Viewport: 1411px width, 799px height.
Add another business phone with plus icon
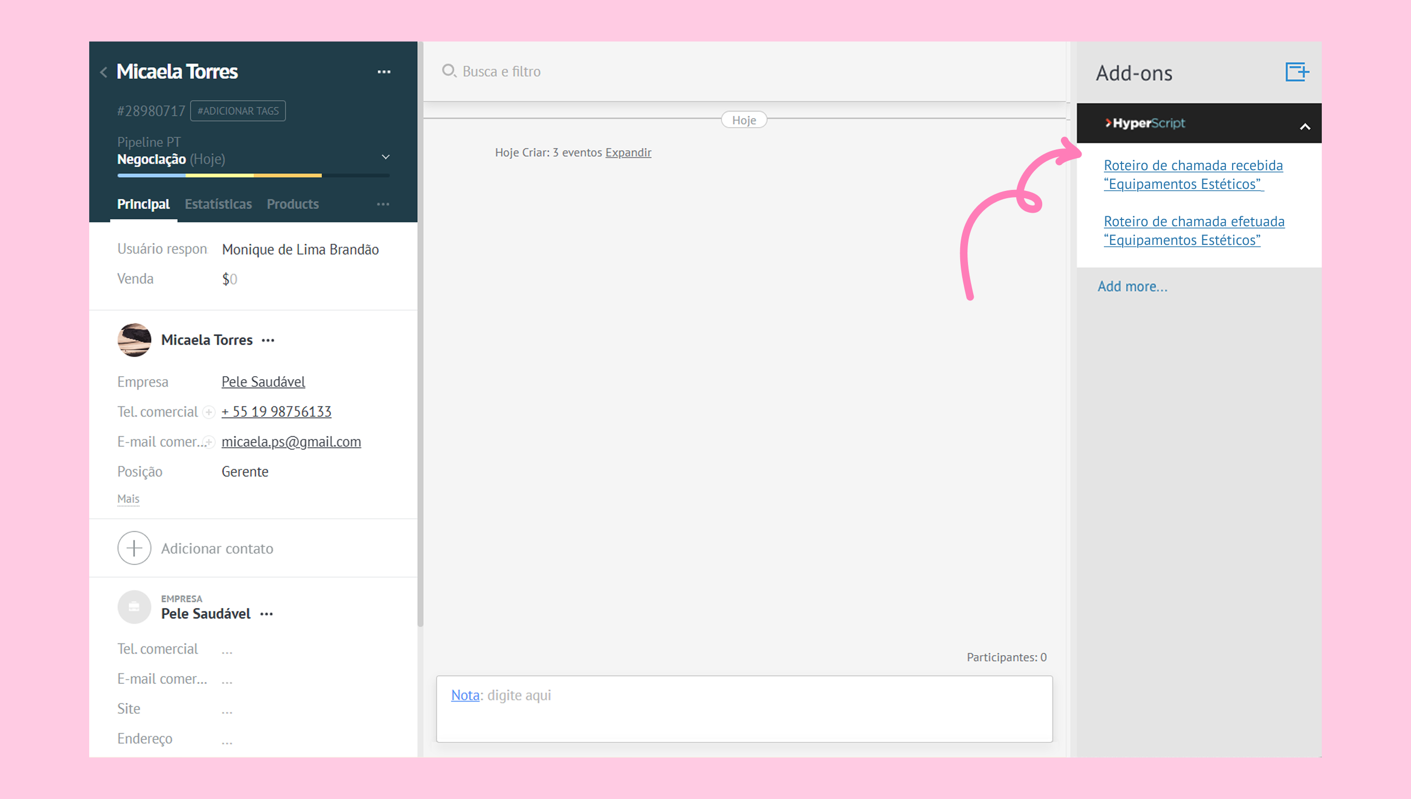click(x=209, y=412)
